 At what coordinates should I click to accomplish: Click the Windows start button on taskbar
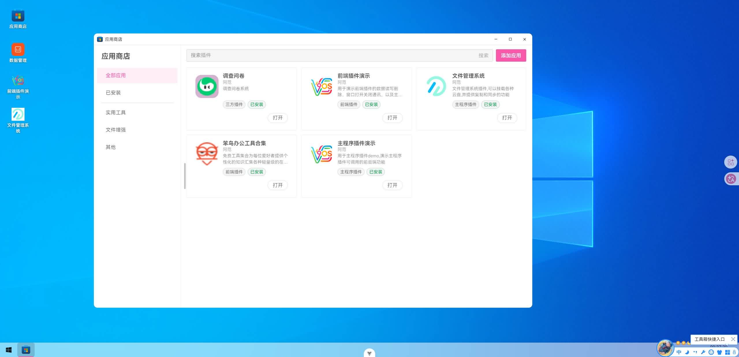coord(9,350)
